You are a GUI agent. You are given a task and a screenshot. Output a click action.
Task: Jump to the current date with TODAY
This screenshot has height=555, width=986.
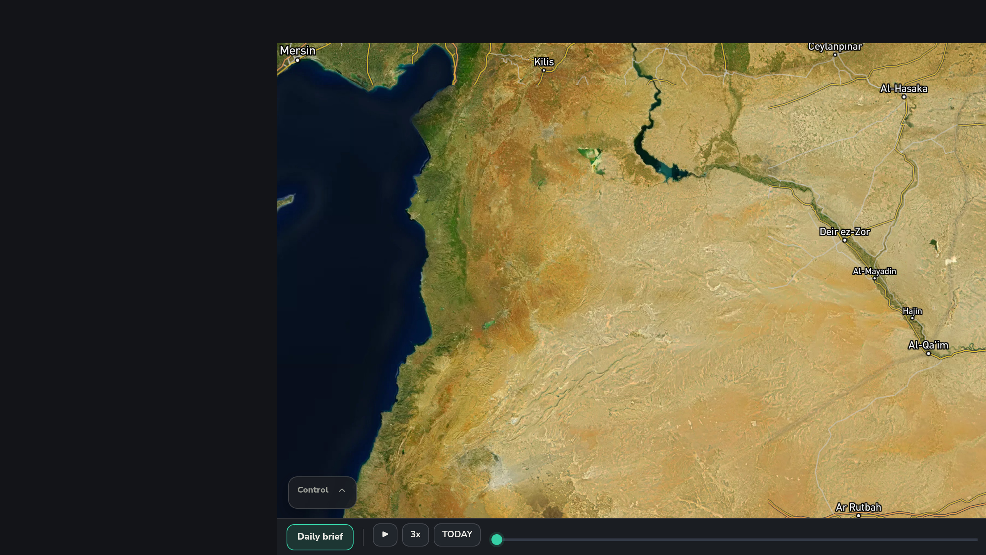tap(457, 535)
